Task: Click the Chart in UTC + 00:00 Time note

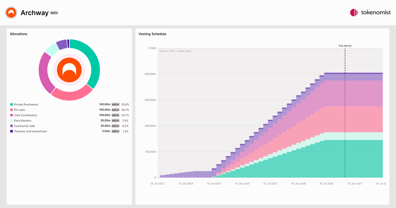Action: pos(175,51)
